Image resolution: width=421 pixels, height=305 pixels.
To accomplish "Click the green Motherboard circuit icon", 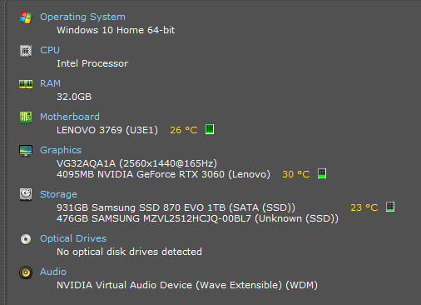I will coord(26,117).
